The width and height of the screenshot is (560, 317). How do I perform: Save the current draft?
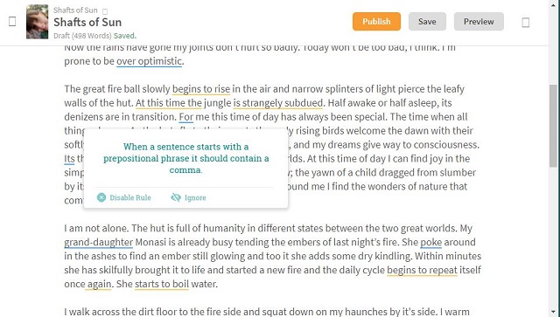[x=427, y=21]
